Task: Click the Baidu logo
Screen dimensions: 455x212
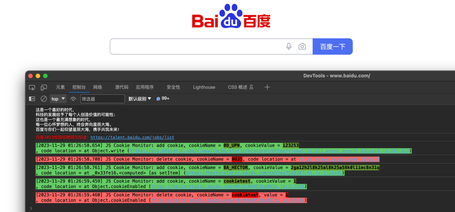Action: pos(231,16)
